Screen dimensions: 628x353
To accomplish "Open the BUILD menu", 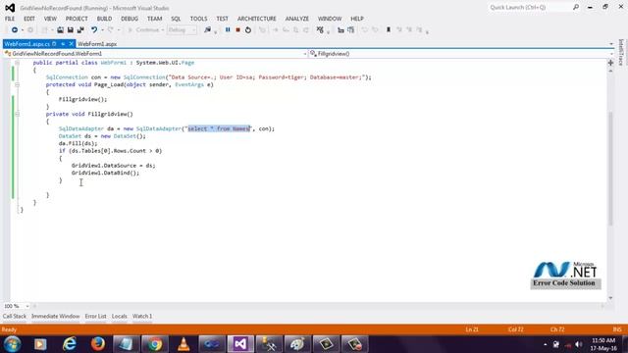I will (x=104, y=19).
